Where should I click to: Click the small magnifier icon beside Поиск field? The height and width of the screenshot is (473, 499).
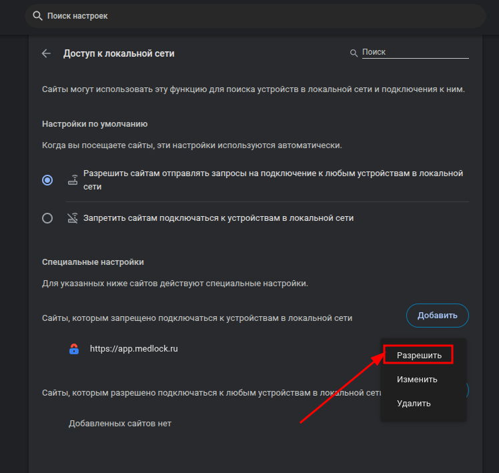(354, 53)
